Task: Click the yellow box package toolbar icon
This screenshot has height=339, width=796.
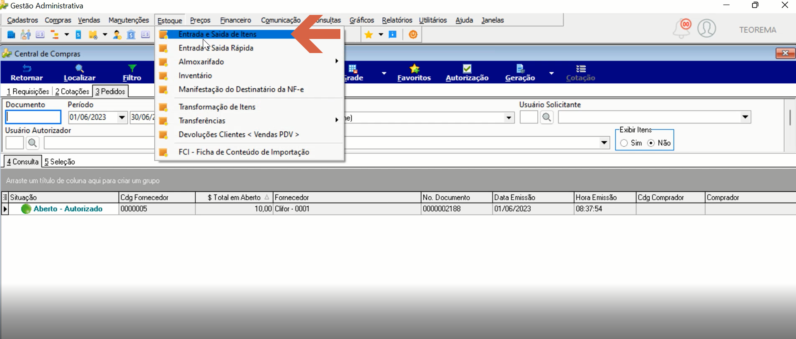Action: [x=93, y=35]
